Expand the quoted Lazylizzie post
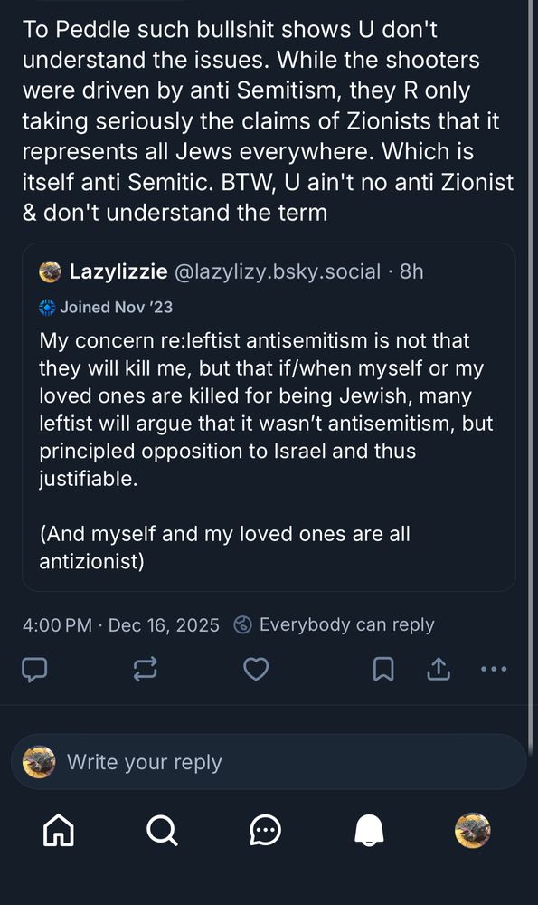This screenshot has height=905, width=538. [269, 434]
